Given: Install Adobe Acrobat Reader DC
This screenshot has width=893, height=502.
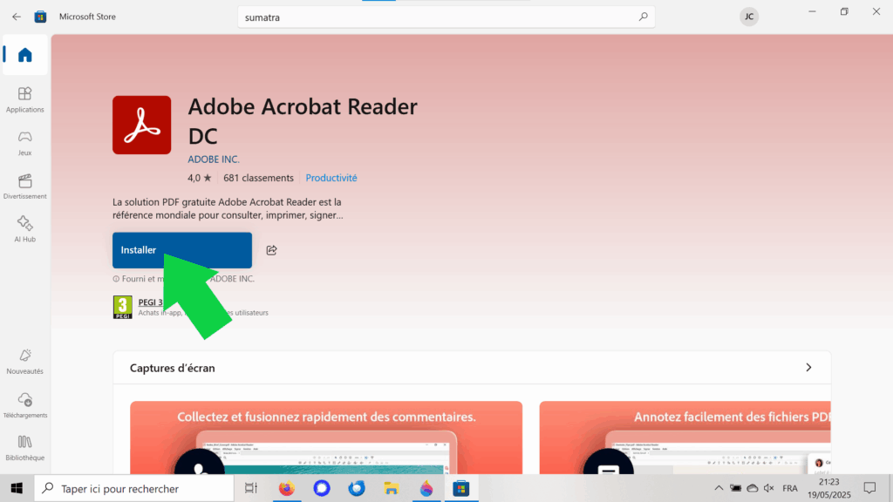Looking at the screenshot, I should (181, 250).
